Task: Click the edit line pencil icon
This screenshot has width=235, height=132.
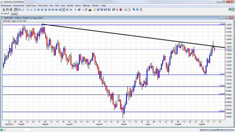Action: 114,9
